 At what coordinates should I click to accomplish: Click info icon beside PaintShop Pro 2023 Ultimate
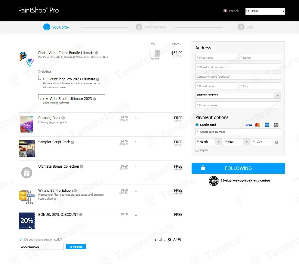(x=98, y=79)
